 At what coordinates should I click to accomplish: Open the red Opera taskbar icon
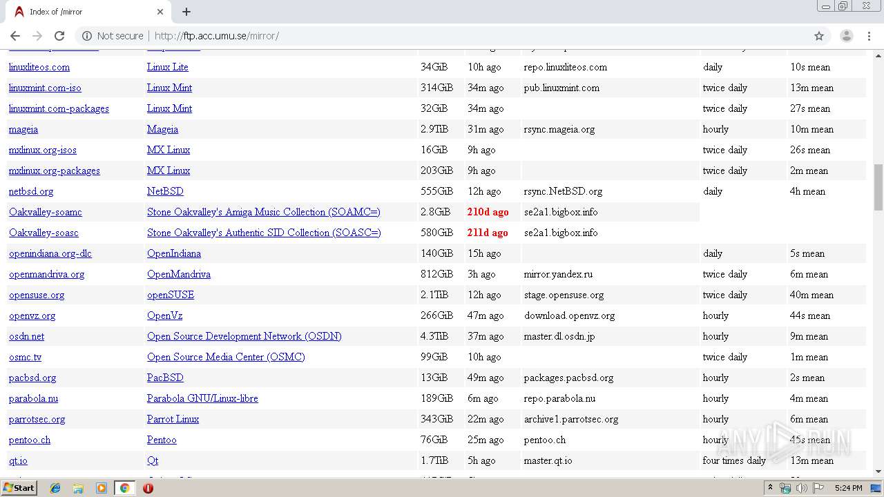[148, 488]
